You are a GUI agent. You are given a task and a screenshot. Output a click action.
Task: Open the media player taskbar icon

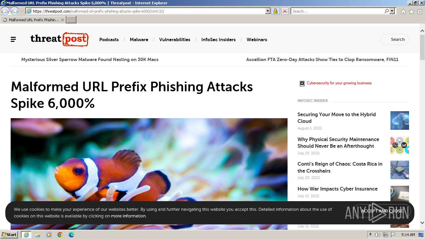coord(49,235)
